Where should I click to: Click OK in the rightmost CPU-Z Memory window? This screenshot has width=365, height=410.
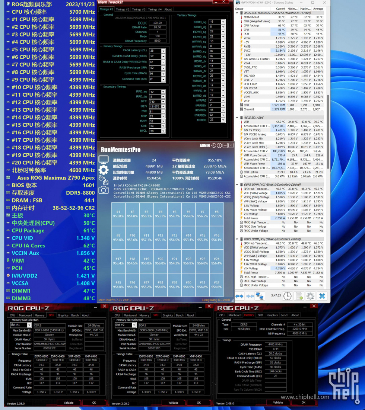304,403
